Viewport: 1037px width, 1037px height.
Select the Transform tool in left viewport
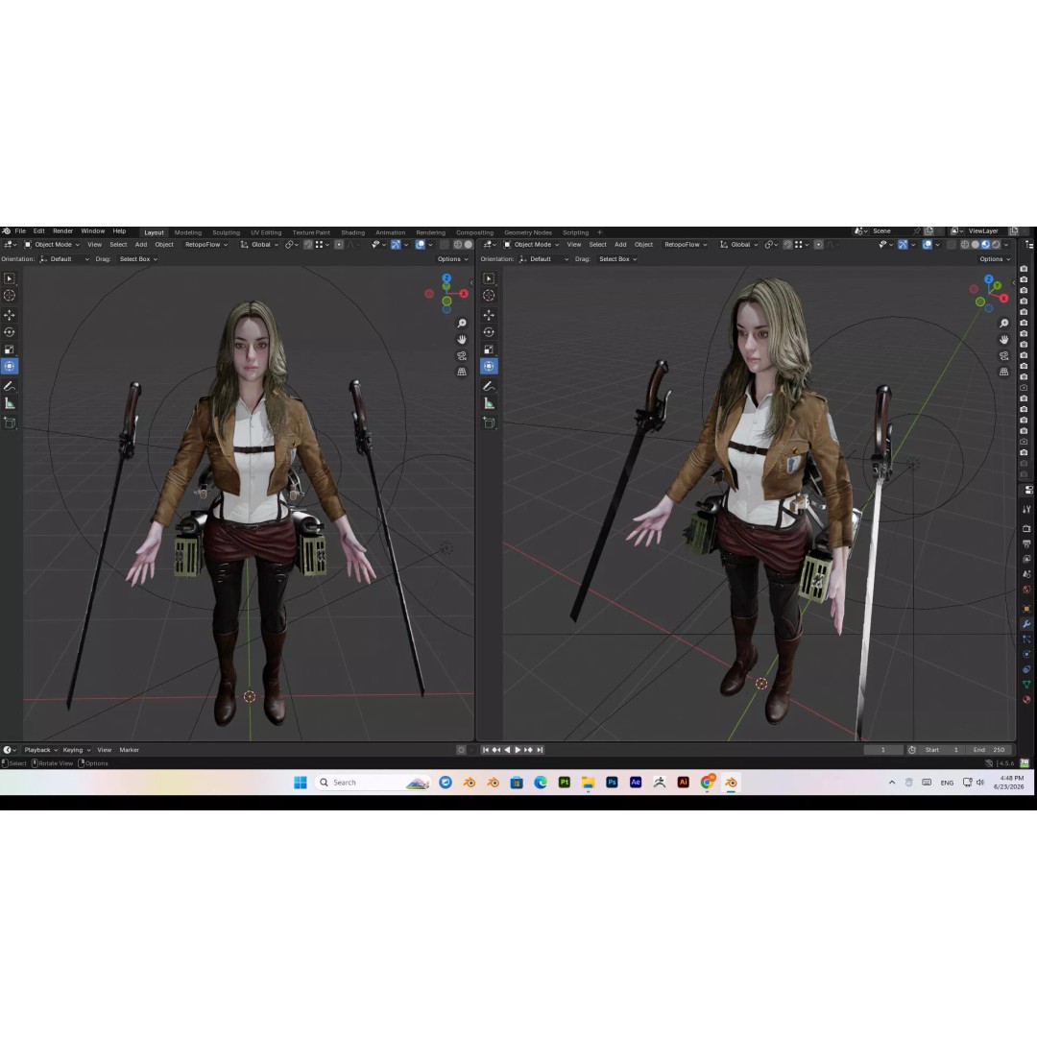(10, 366)
